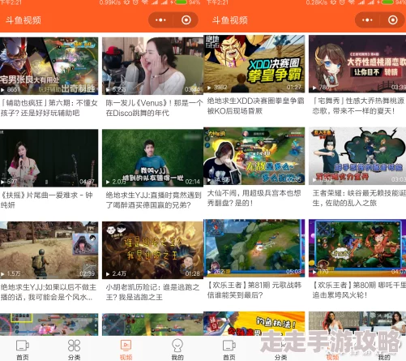Open title 《扶摇》片尾曲一爱难求

click(47, 200)
